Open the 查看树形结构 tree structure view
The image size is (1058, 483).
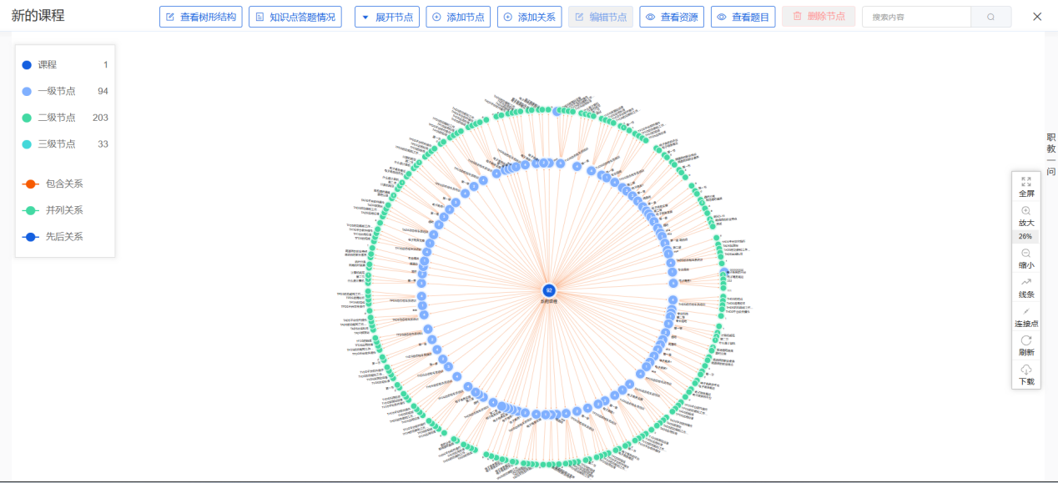pos(201,17)
